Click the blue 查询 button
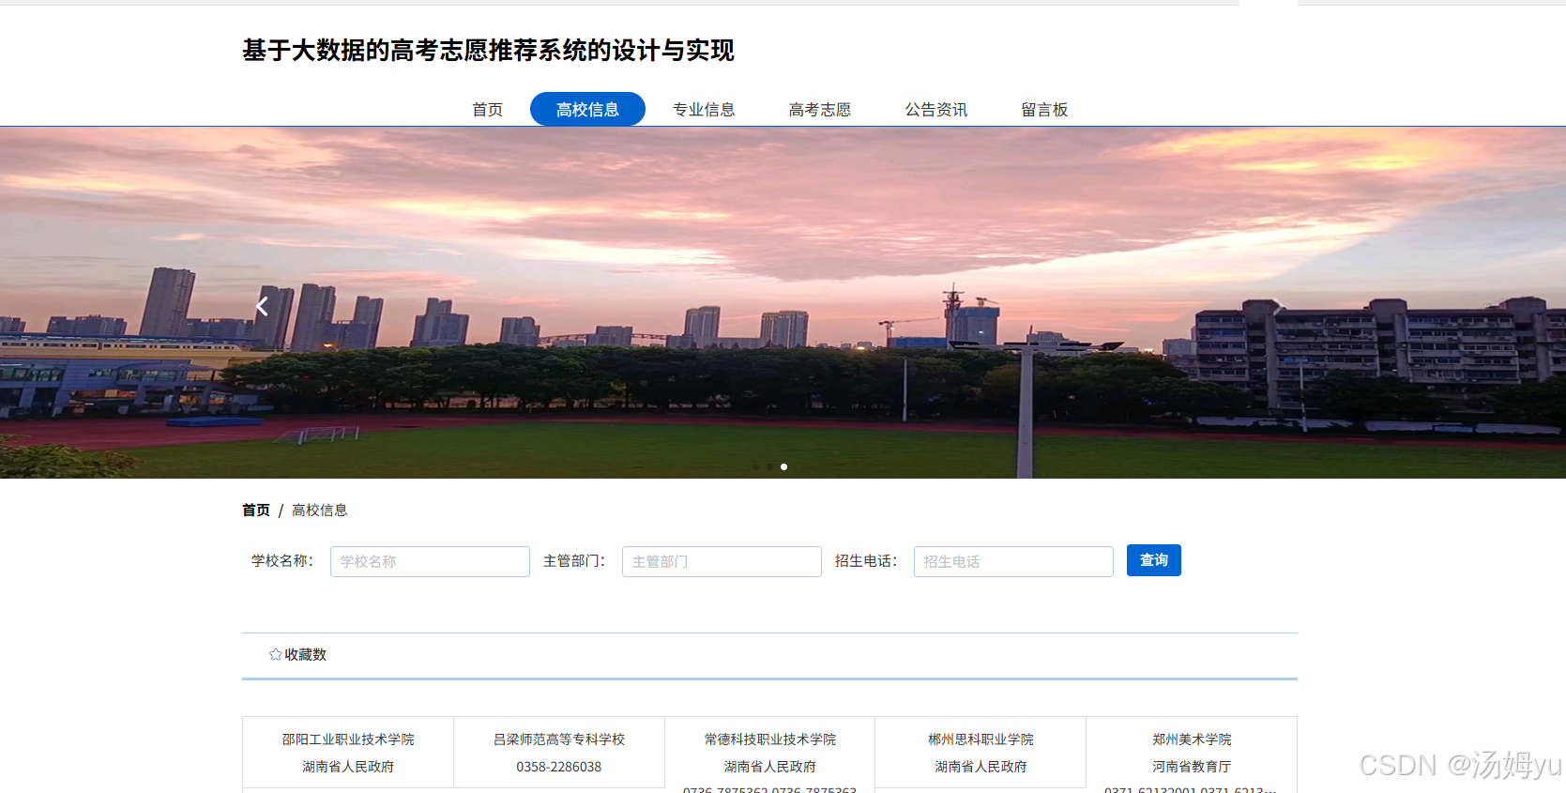 pyautogui.click(x=1154, y=560)
